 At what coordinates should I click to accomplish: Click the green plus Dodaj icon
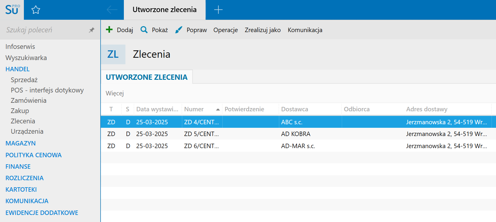(109, 29)
